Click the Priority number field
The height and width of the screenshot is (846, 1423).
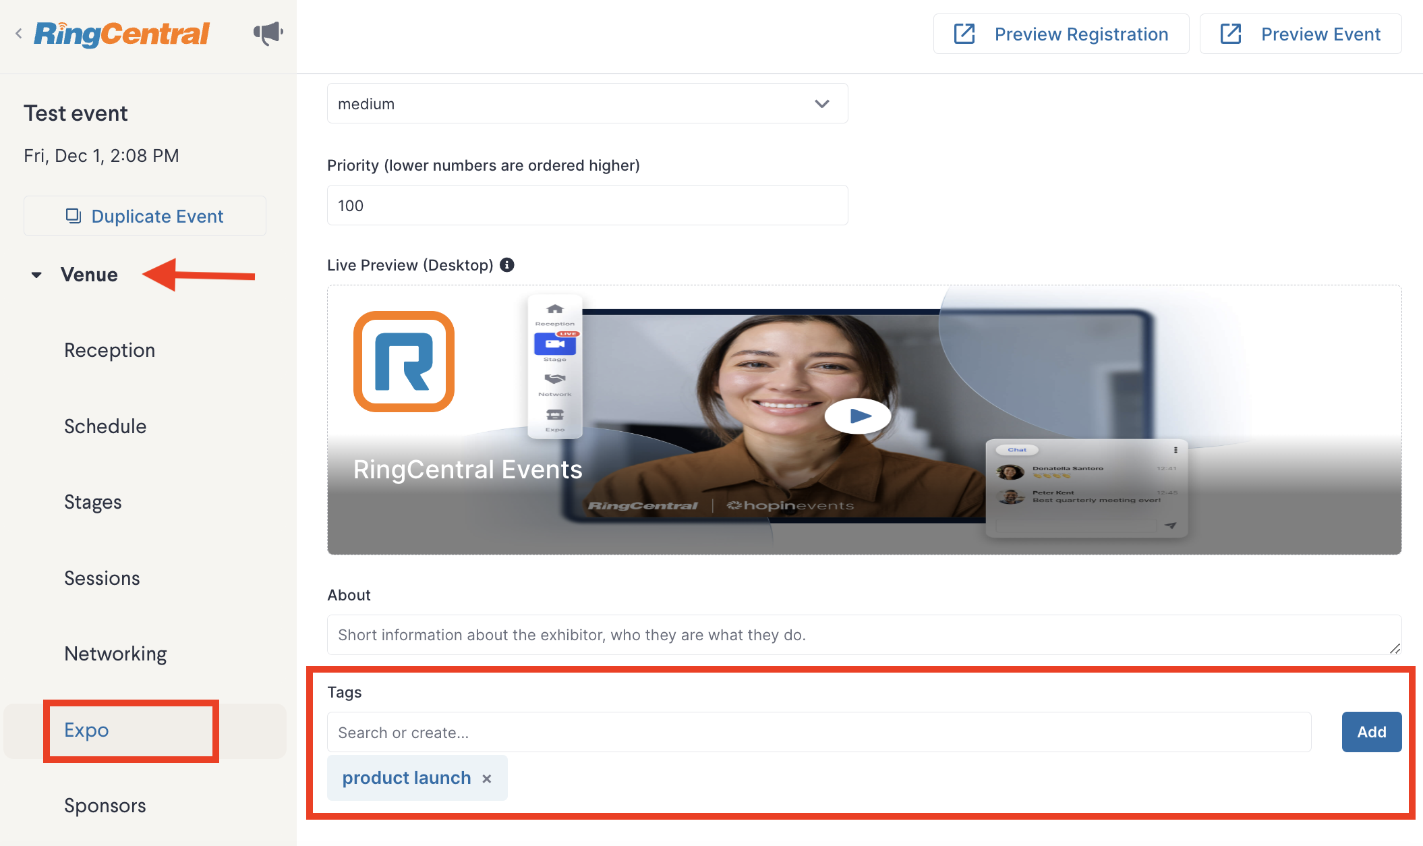click(587, 206)
